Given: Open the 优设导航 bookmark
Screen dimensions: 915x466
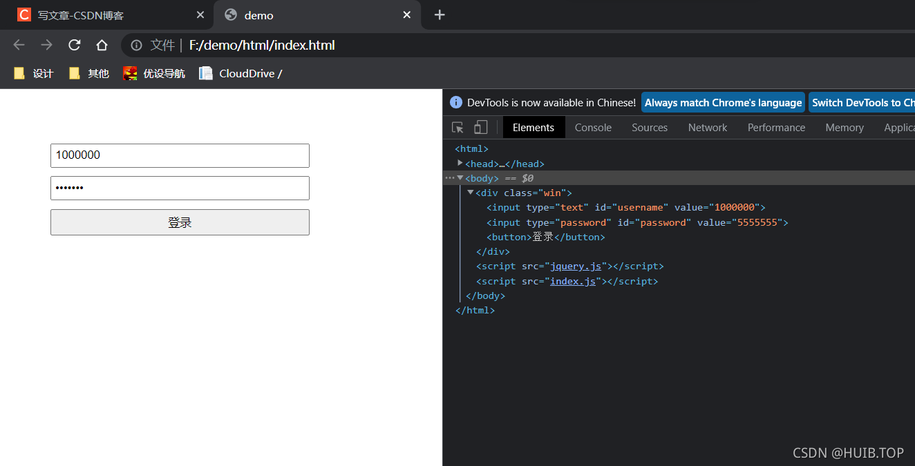Looking at the screenshot, I should coord(154,73).
